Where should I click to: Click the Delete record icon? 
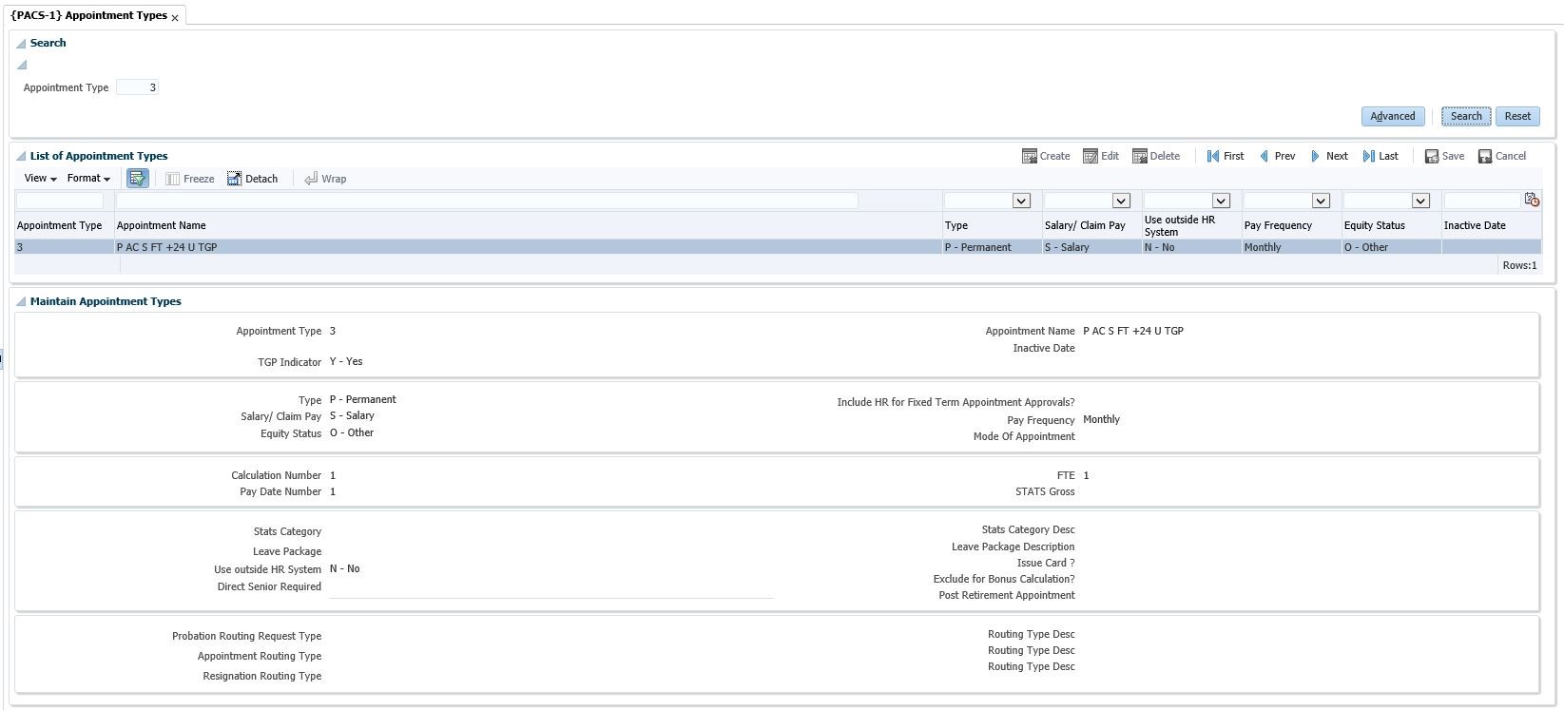1140,156
